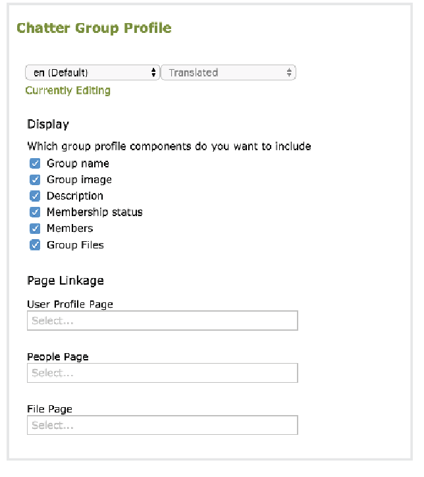Screen dimensions: 424x477
Task: Click the File Page field label
Action: point(49,409)
